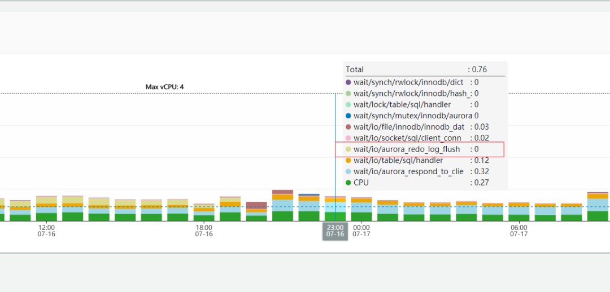Click the highlighted 23:00 07-16 time marker
This screenshot has height=292, width=610.
pyautogui.click(x=335, y=231)
